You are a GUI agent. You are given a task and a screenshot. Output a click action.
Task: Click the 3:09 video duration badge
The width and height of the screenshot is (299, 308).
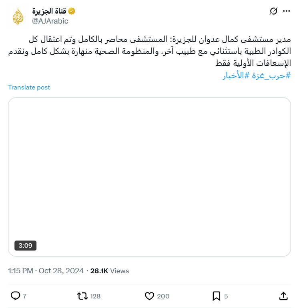click(x=25, y=245)
